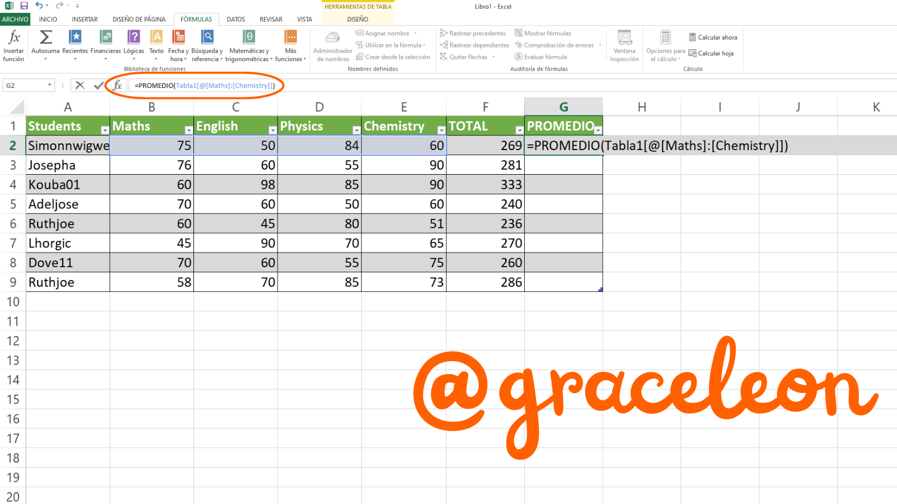Click the Undo arrow icon
This screenshot has width=897, height=504.
(39, 6)
